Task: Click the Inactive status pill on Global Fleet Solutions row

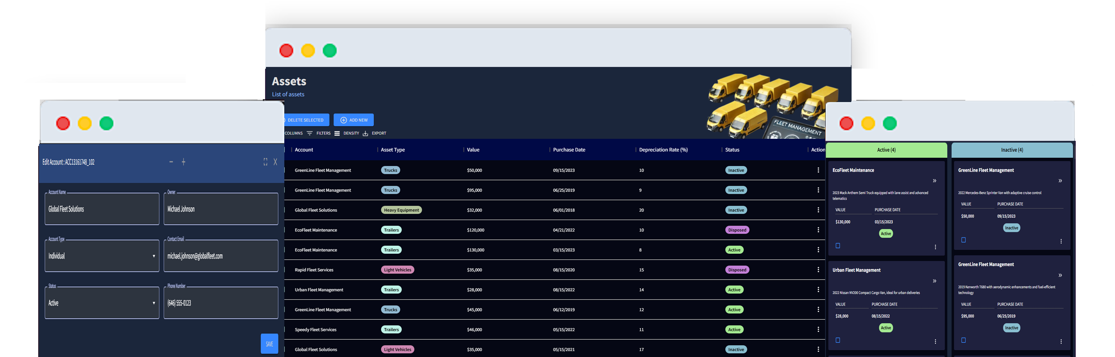Action: click(x=736, y=210)
